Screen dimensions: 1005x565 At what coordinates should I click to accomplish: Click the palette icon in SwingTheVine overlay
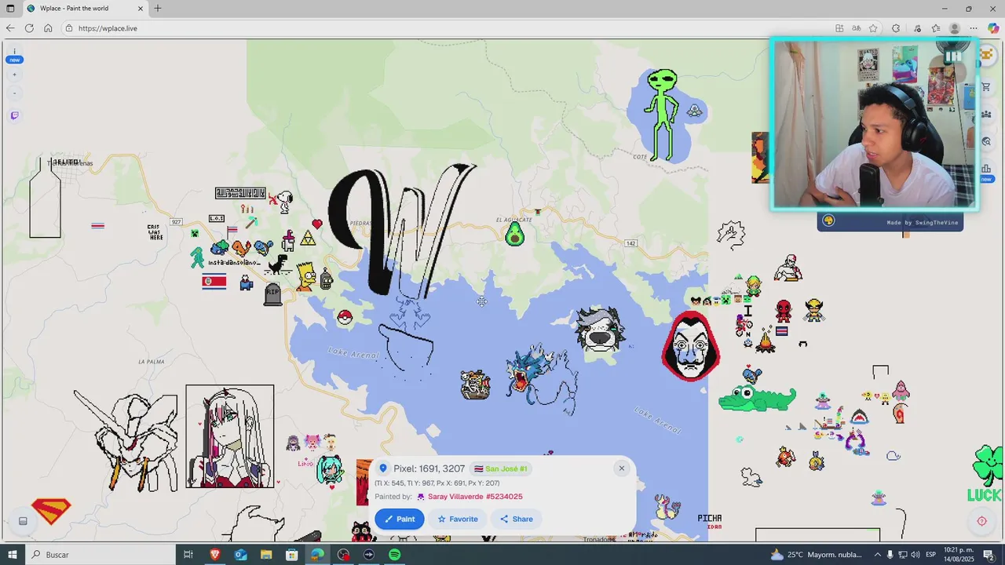pos(828,221)
